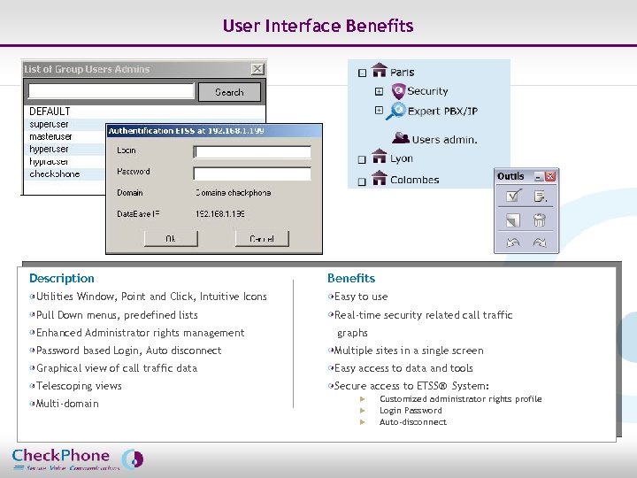
Task: Select checkphone in the group users list
Action: 55,174
